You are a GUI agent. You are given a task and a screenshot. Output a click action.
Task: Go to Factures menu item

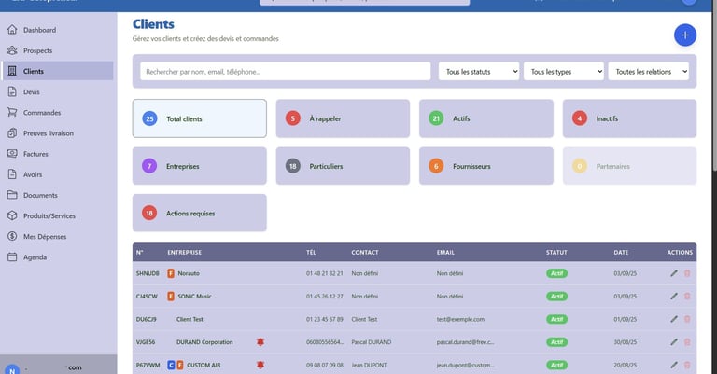pyautogui.click(x=58, y=154)
